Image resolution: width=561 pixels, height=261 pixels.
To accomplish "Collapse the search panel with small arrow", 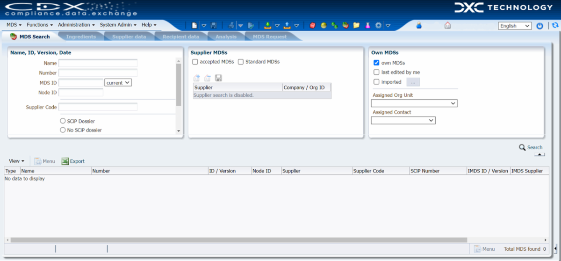I will [539, 154].
